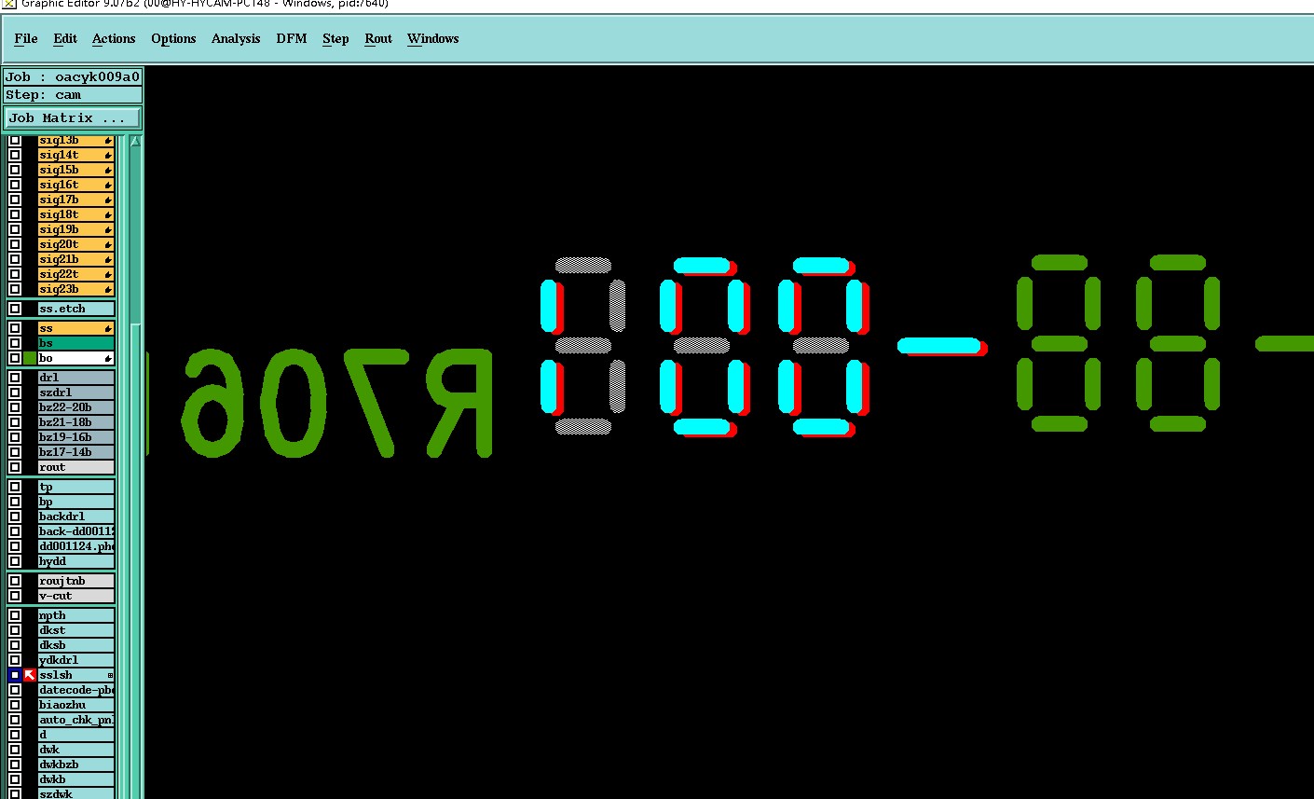The height and width of the screenshot is (799, 1314).
Task: Click the layer list scrollbar thumb
Action: click(x=135, y=559)
